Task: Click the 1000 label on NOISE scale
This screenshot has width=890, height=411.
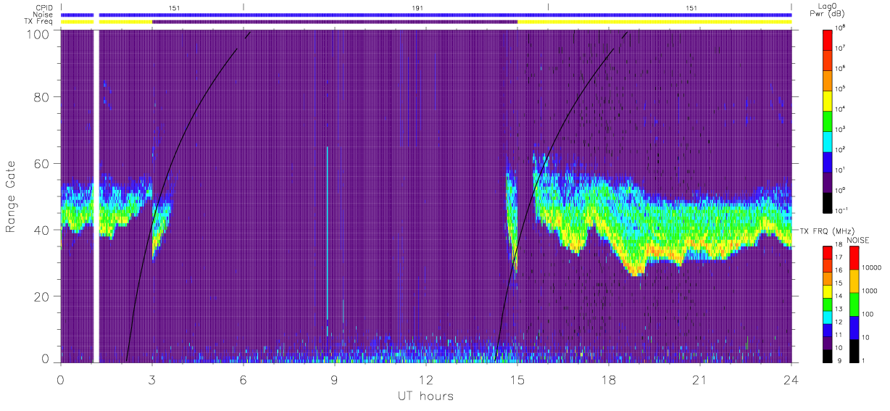Action: point(870,291)
